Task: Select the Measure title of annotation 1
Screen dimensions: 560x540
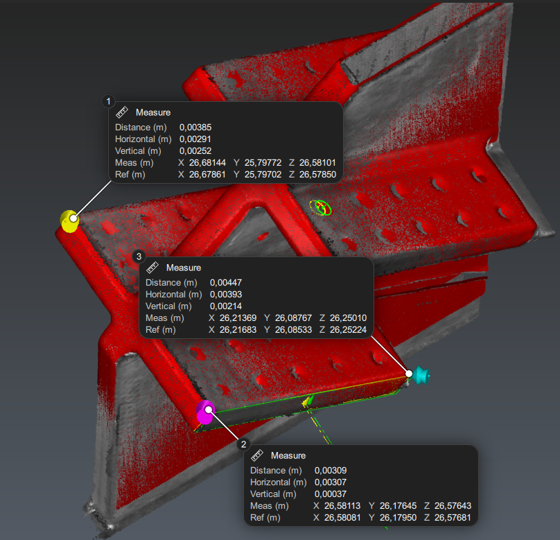Action: pyautogui.click(x=153, y=112)
